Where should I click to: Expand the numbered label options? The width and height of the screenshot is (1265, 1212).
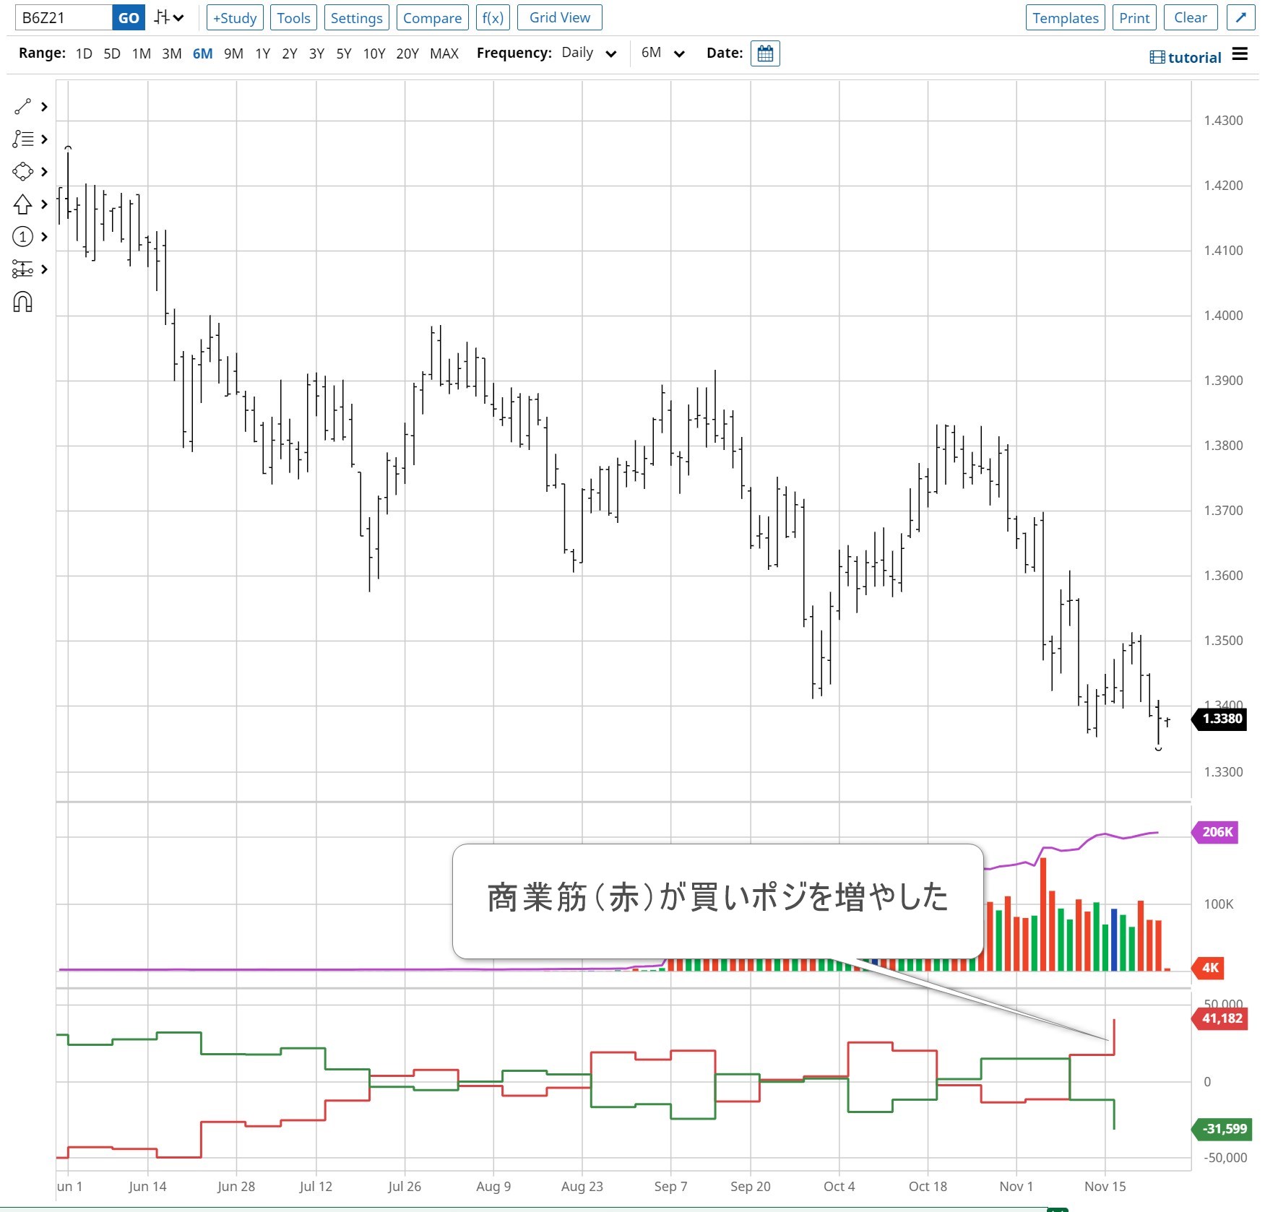44,237
